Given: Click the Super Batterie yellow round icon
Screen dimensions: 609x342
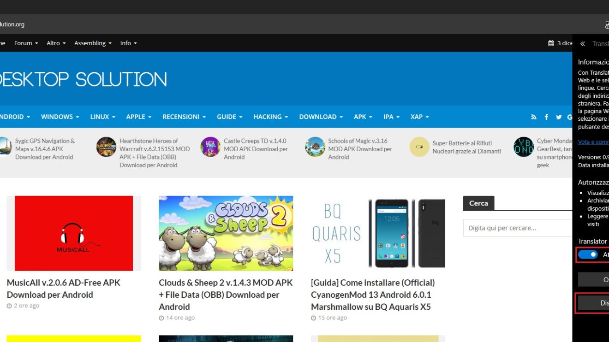Looking at the screenshot, I should (x=419, y=147).
